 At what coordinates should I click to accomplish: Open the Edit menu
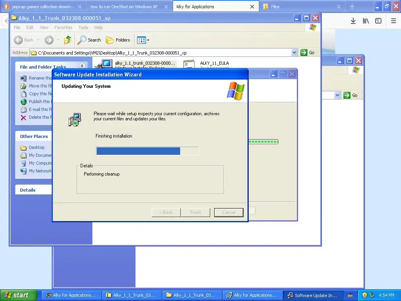point(30,27)
